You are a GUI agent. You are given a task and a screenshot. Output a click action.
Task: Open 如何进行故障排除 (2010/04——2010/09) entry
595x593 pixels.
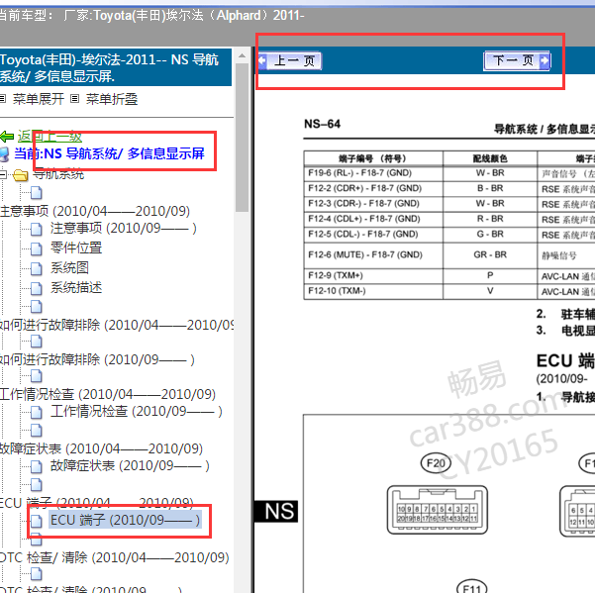117,325
